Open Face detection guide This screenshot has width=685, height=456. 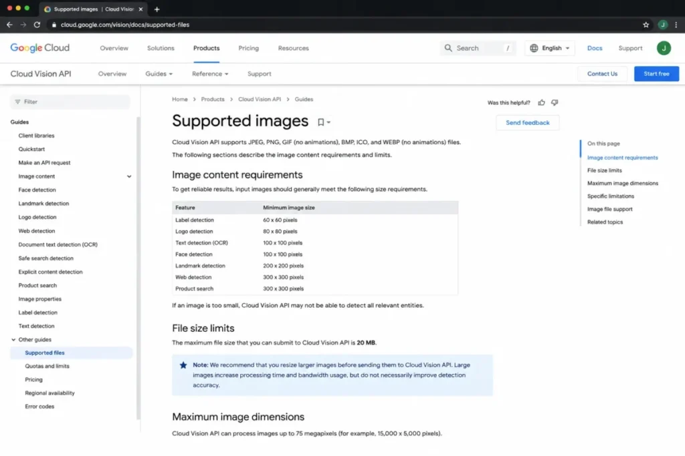37,190
